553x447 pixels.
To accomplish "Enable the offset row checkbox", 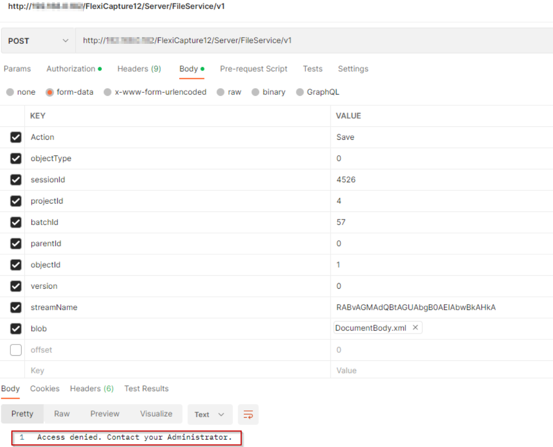I will point(16,350).
